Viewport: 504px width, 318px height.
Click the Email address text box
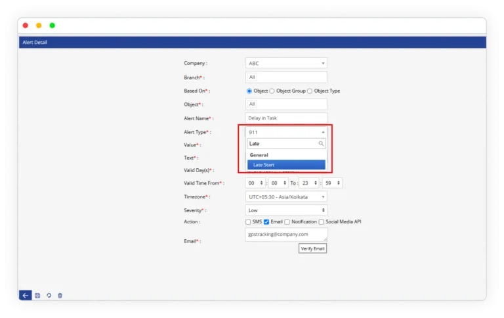pyautogui.click(x=286, y=235)
